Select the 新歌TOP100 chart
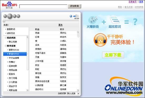The width and height of the screenshot is (145, 98). [x=14, y=50]
